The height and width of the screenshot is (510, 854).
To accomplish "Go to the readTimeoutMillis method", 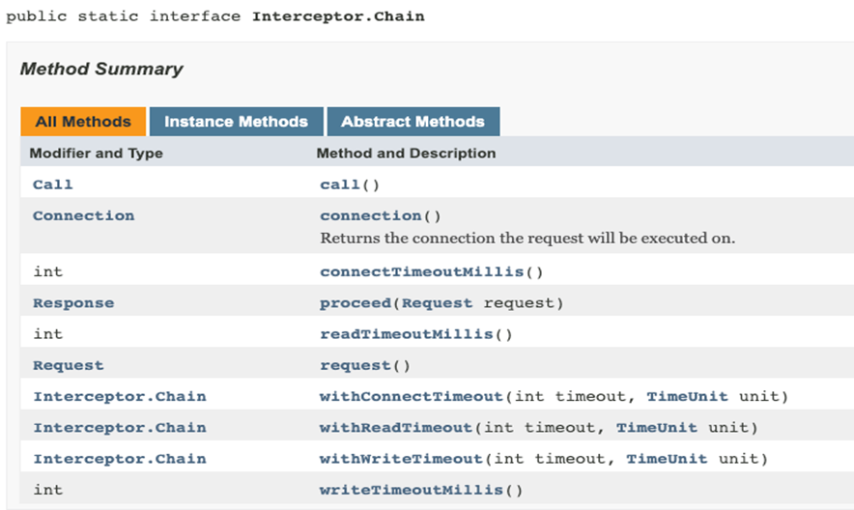I will pos(406,334).
